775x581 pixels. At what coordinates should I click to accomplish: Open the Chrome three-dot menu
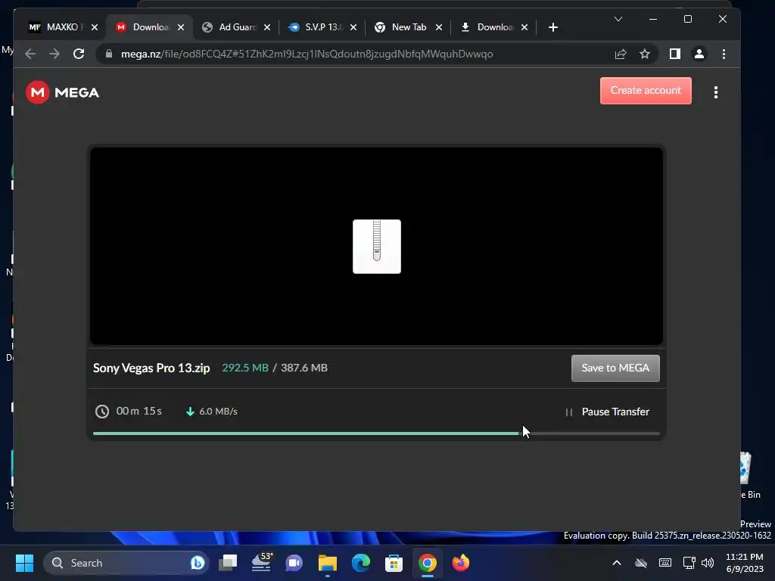coord(724,54)
